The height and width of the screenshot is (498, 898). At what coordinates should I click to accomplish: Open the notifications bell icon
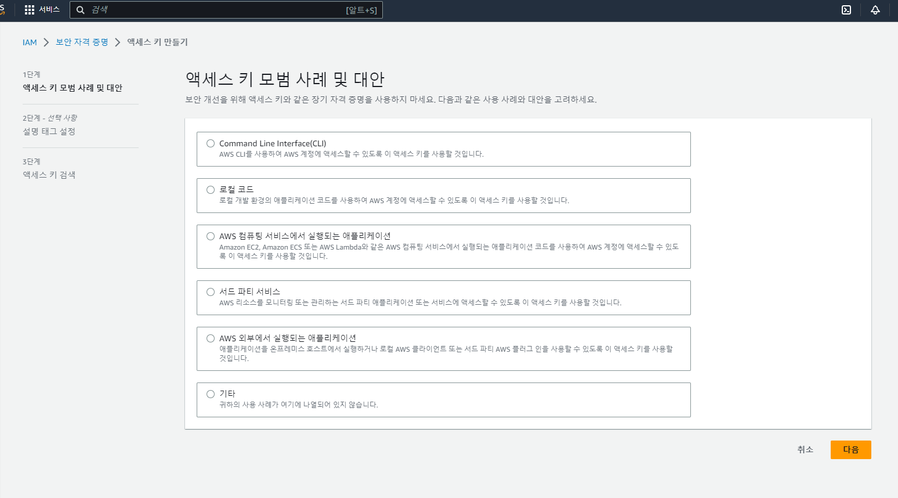pyautogui.click(x=875, y=10)
